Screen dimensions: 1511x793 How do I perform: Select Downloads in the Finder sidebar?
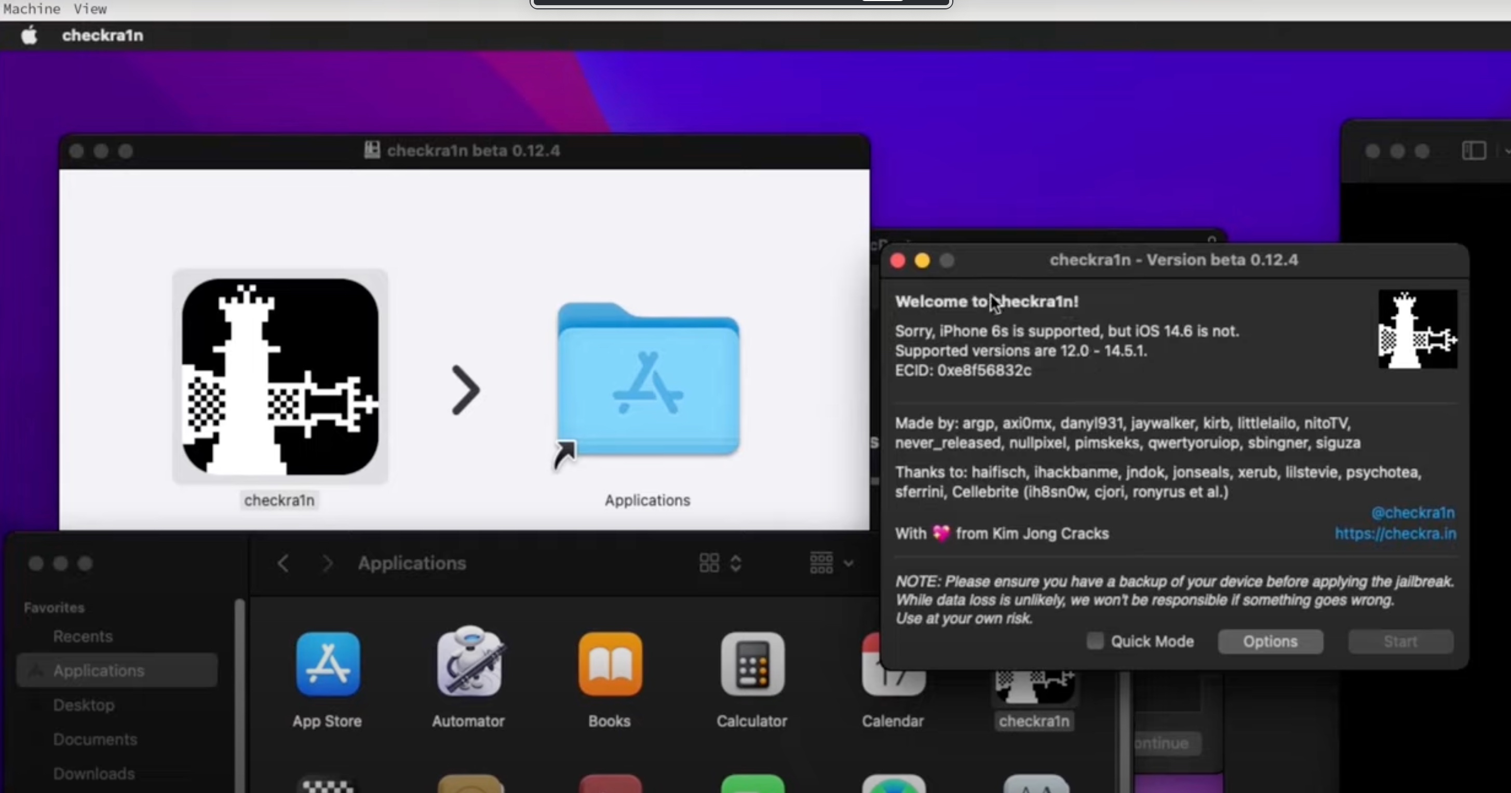[x=94, y=773]
